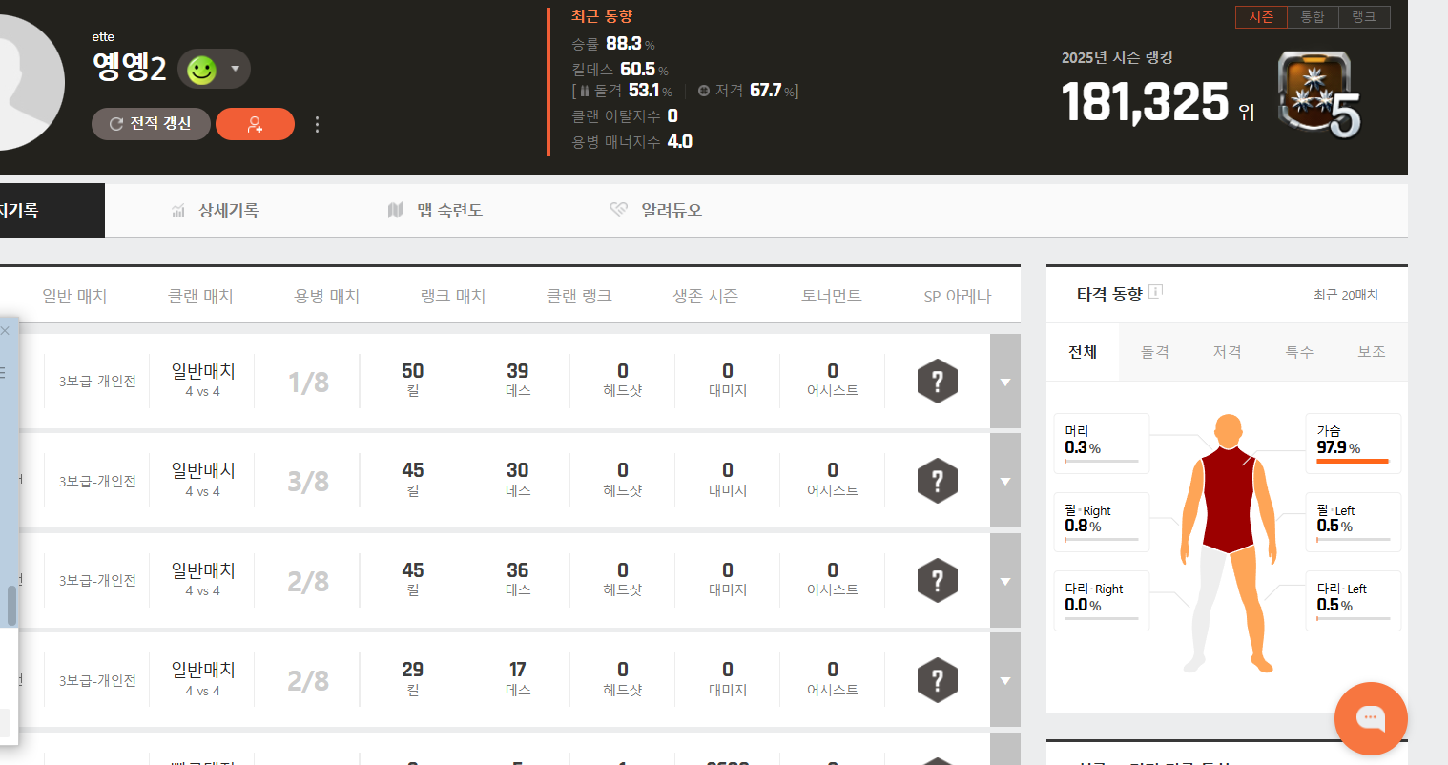Show 저격 hit trend tab
Viewport: 1448px width, 765px height.
click(x=1227, y=352)
